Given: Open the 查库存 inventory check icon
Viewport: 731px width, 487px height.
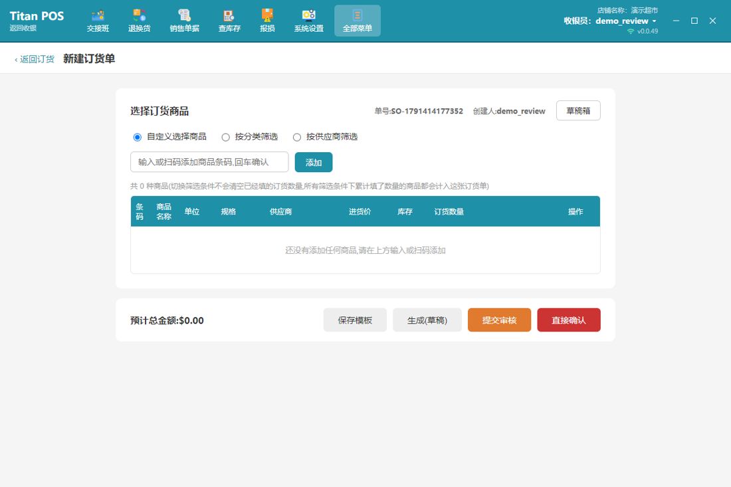Looking at the screenshot, I should coord(229,21).
